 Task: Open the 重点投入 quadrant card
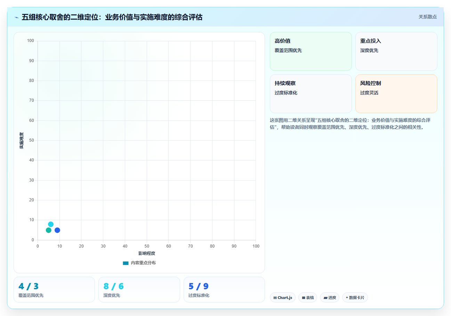pos(396,51)
